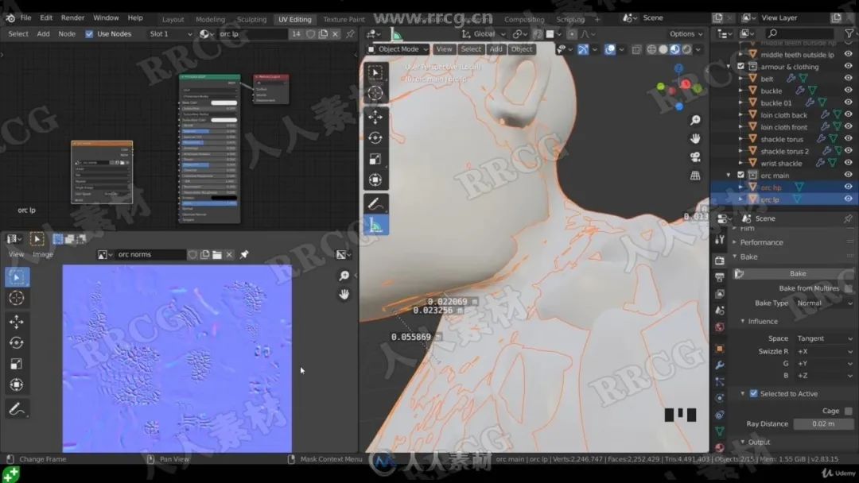This screenshot has width=859, height=483.
Task: Open Modifier properties wrench tab
Action: coord(720,365)
